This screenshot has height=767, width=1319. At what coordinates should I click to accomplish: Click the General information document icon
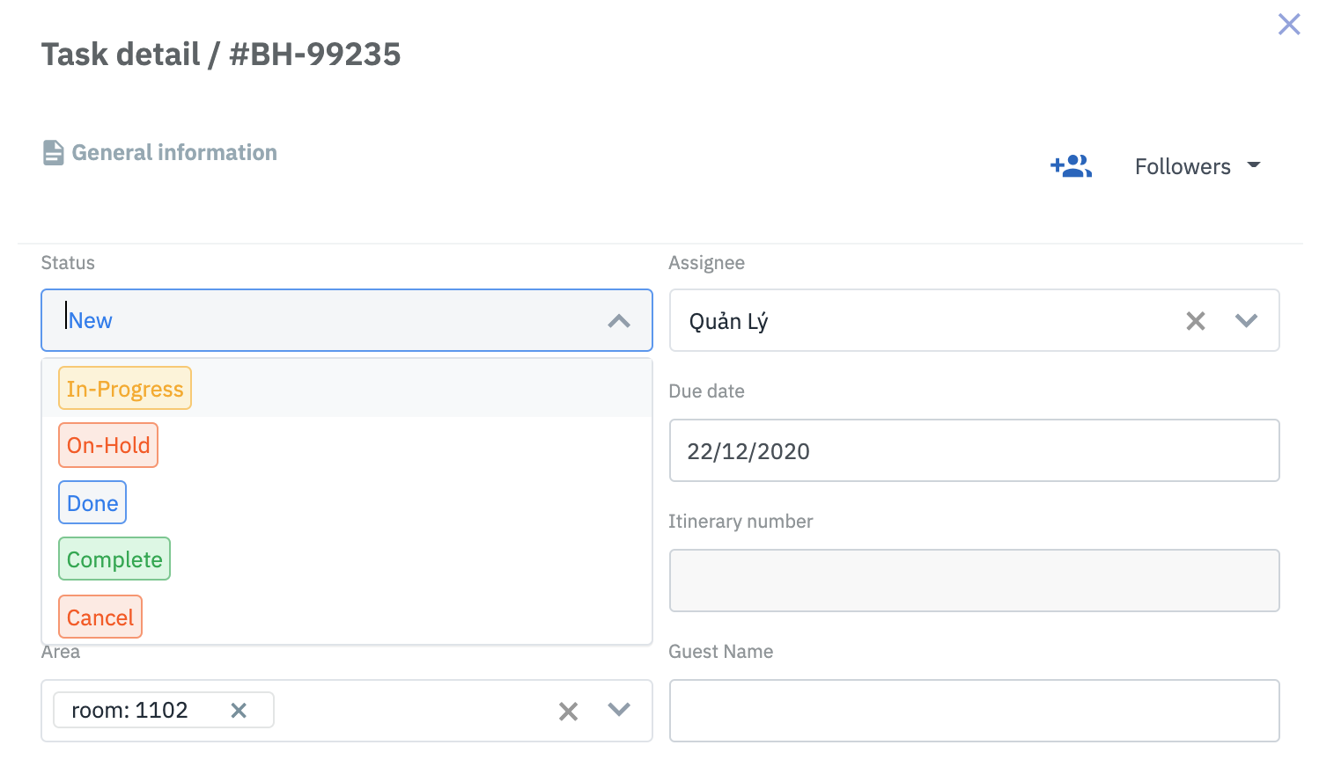point(53,151)
